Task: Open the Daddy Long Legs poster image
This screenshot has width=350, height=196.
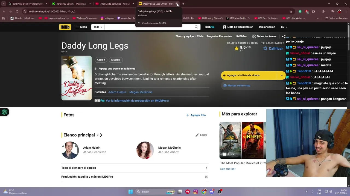Action: (77, 78)
